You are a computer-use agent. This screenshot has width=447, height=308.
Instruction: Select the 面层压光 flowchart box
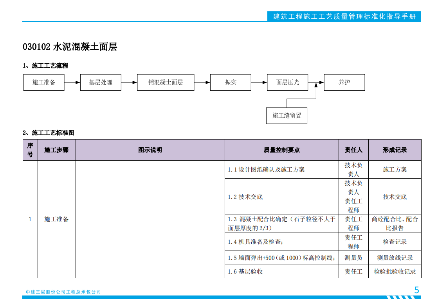287,82
